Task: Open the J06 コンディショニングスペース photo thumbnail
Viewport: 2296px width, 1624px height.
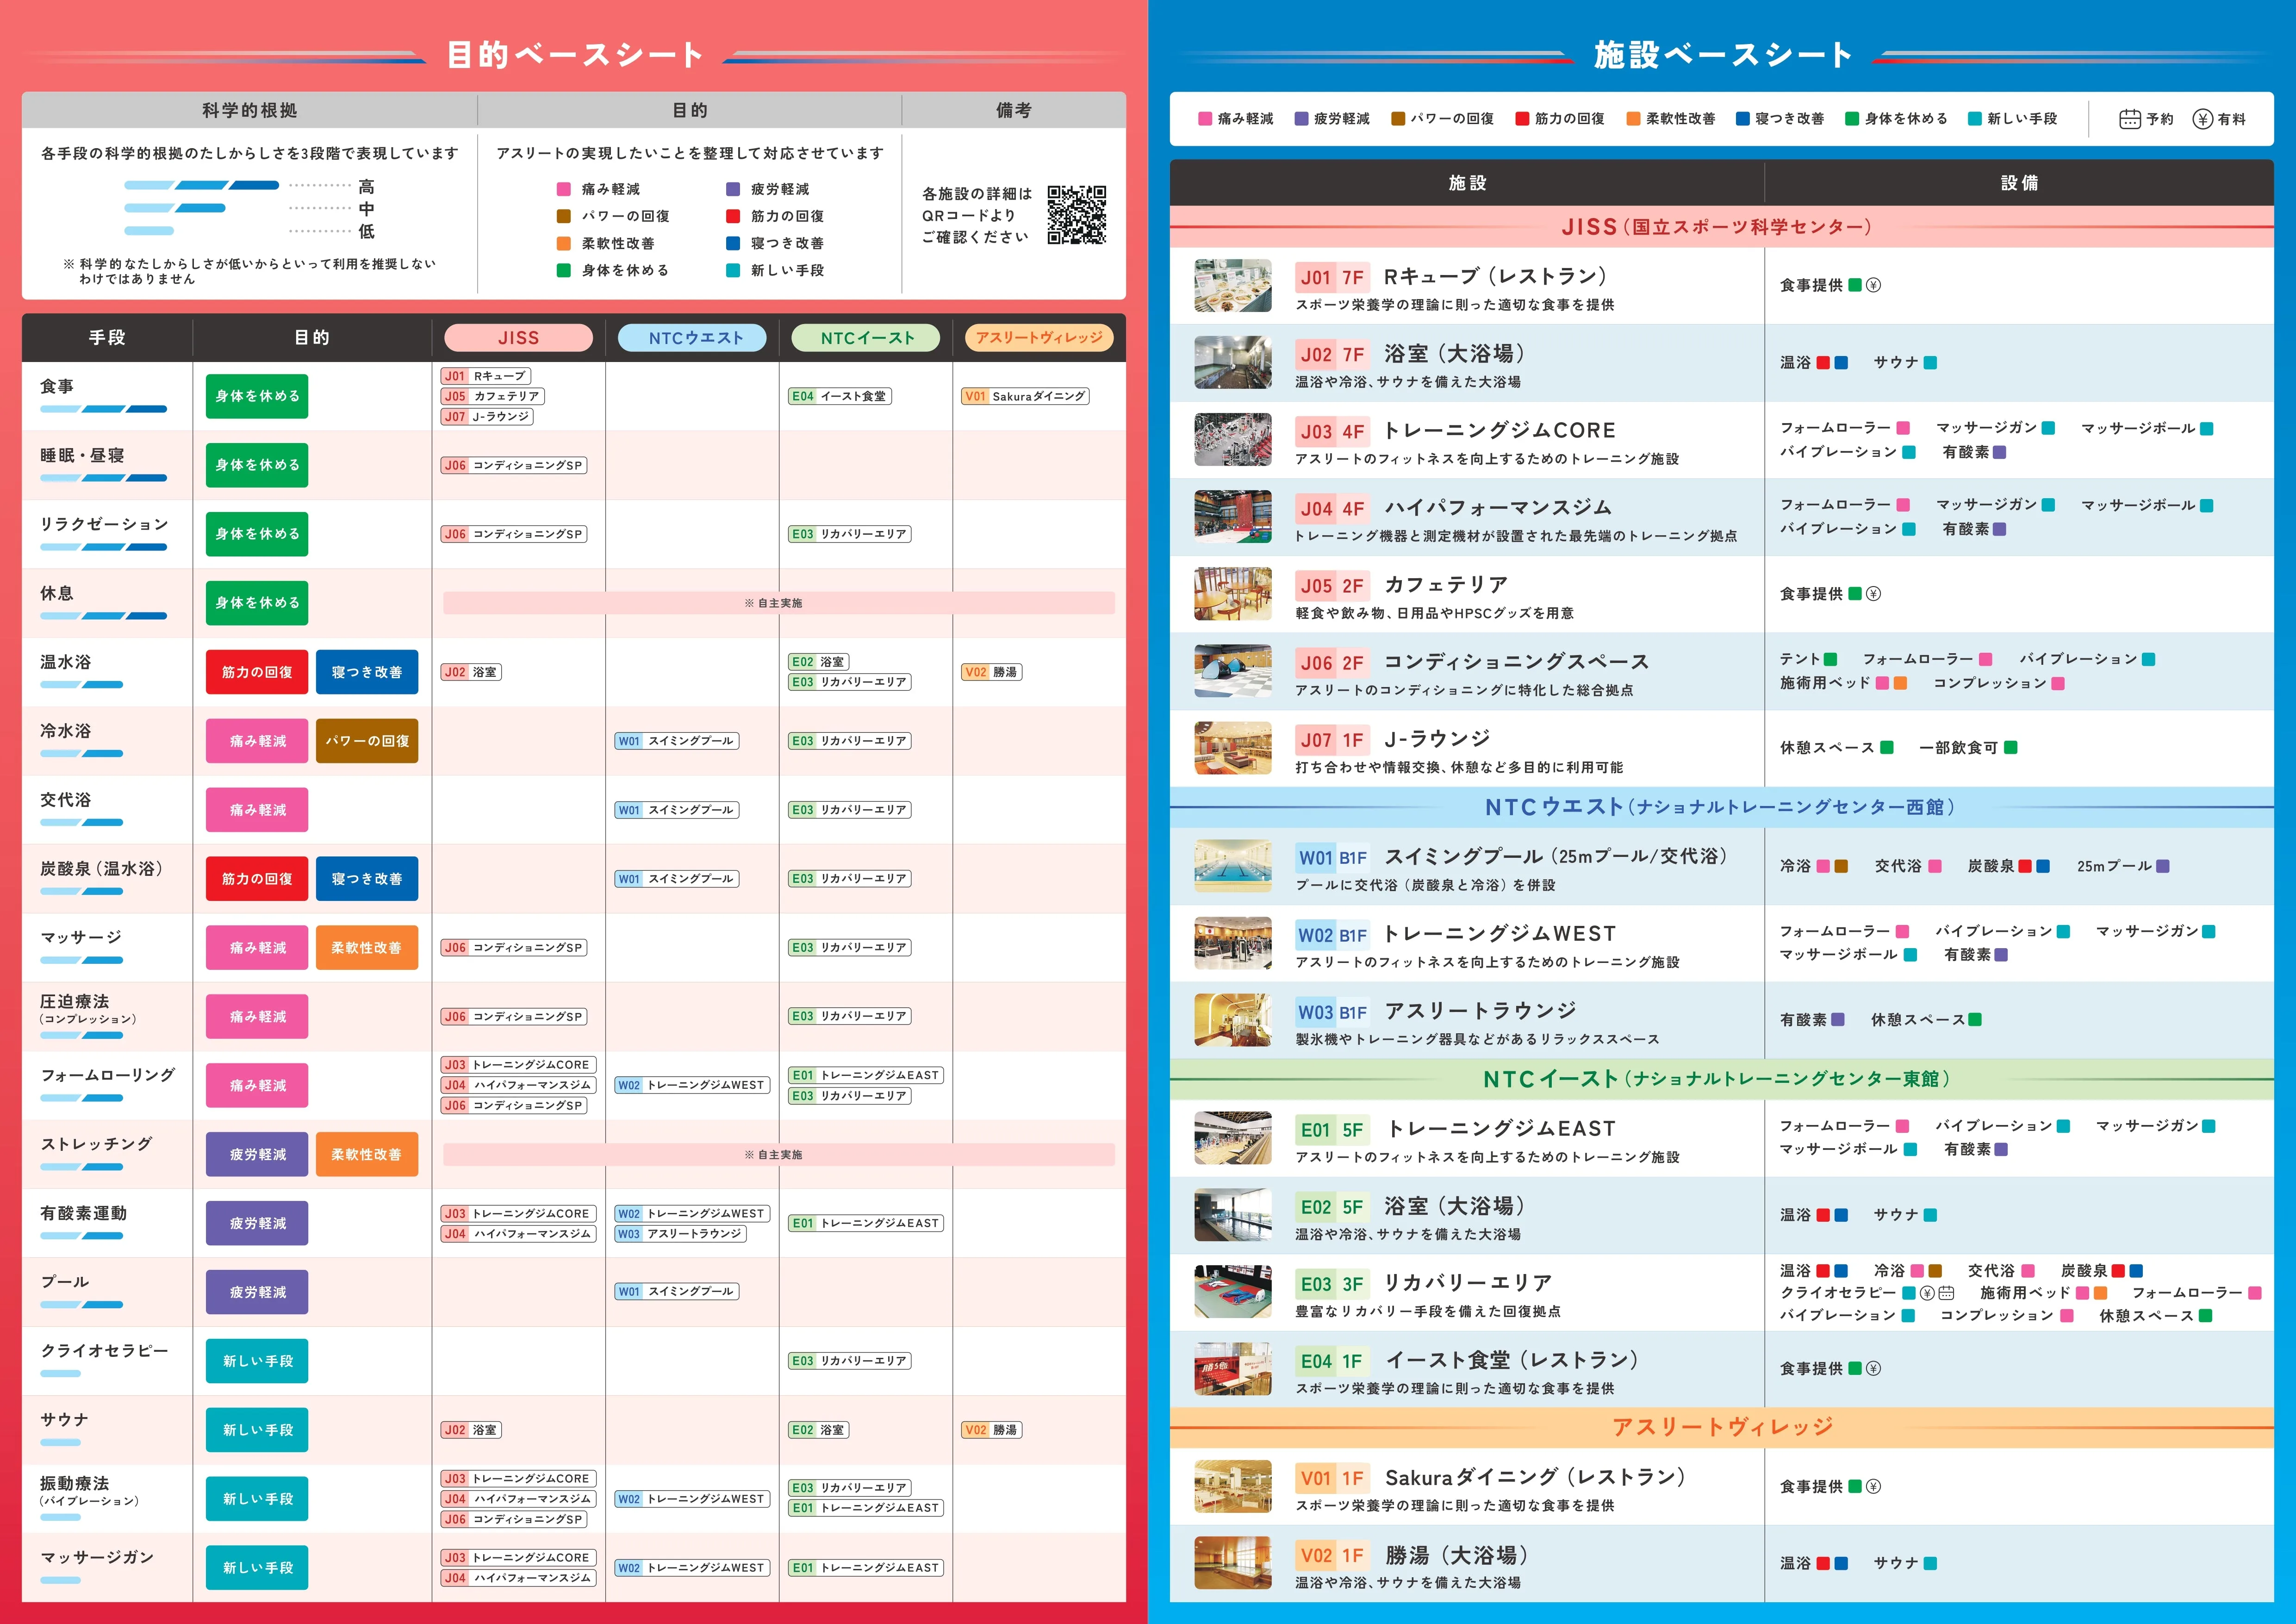Action: [x=1233, y=671]
